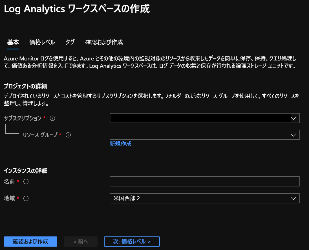This screenshot has width=309, height=250.
Task: Click the 新規作成 link
Action: click(x=120, y=144)
